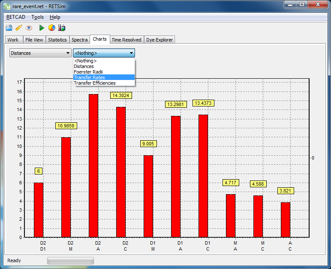
Task: Open the Distances dropdown
Action: coord(40,53)
